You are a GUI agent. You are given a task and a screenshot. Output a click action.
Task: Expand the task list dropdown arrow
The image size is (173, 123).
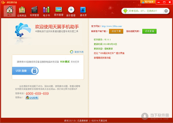[166, 11]
